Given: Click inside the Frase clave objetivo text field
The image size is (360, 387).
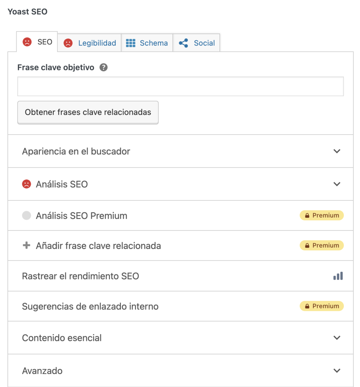Looking at the screenshot, I should pyautogui.click(x=180, y=86).
